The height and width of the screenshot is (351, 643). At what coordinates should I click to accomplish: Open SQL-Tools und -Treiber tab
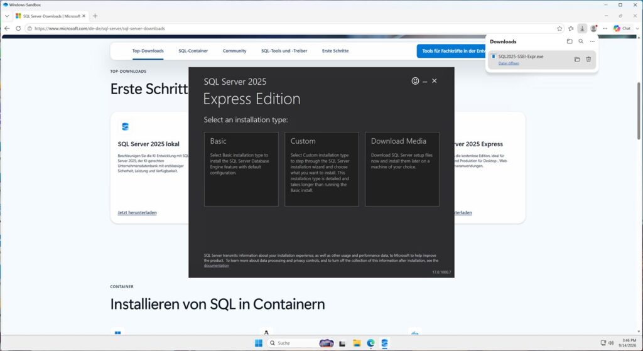pos(284,51)
